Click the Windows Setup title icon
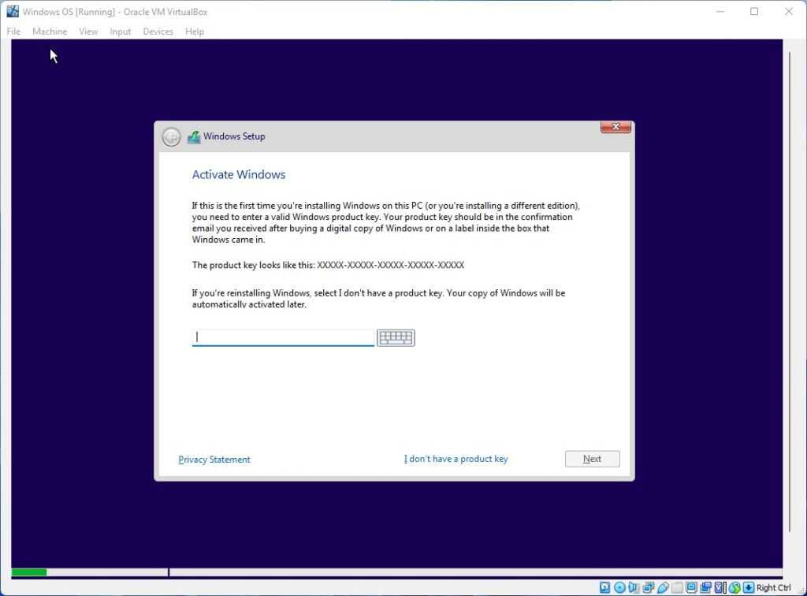This screenshot has height=596, width=807. [194, 137]
